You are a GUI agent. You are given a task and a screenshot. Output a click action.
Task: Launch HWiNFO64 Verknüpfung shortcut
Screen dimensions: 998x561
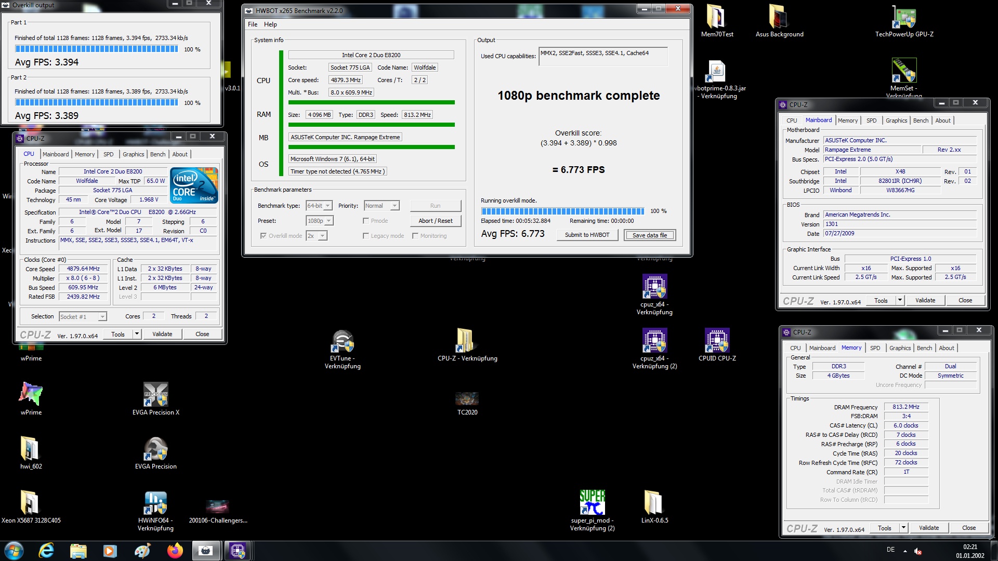click(155, 503)
